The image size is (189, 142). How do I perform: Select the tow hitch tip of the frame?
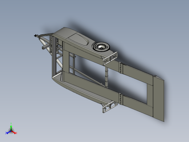pyautogui.click(x=36, y=36)
